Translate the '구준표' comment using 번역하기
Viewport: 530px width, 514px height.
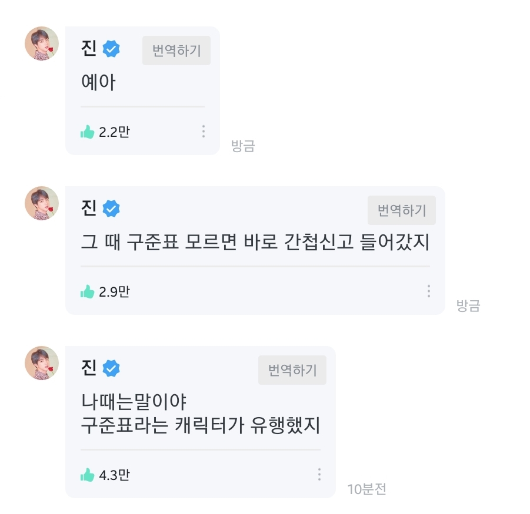[402, 210]
